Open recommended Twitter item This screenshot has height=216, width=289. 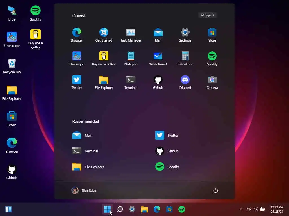pyautogui.click(x=167, y=135)
